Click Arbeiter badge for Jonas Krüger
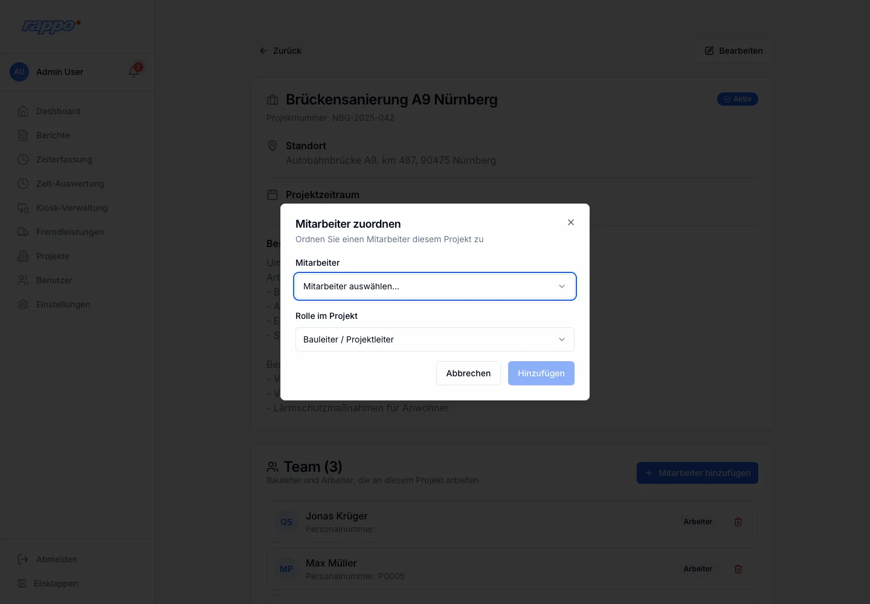The image size is (870, 604). tap(698, 522)
